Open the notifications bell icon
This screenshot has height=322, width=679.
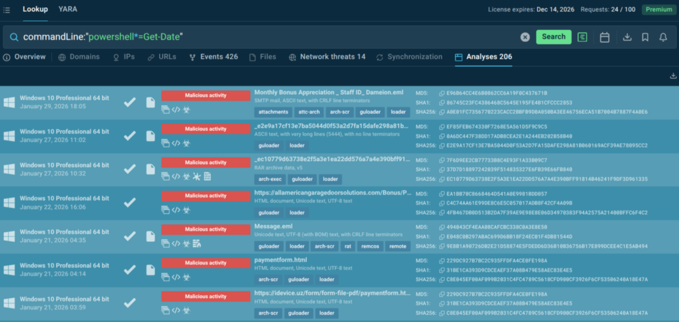[x=662, y=37]
